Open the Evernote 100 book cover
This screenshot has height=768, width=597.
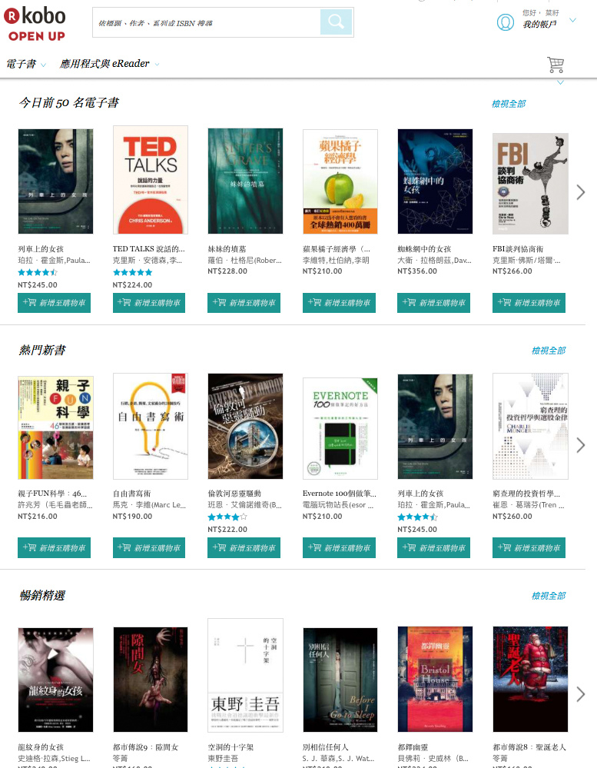coord(340,428)
